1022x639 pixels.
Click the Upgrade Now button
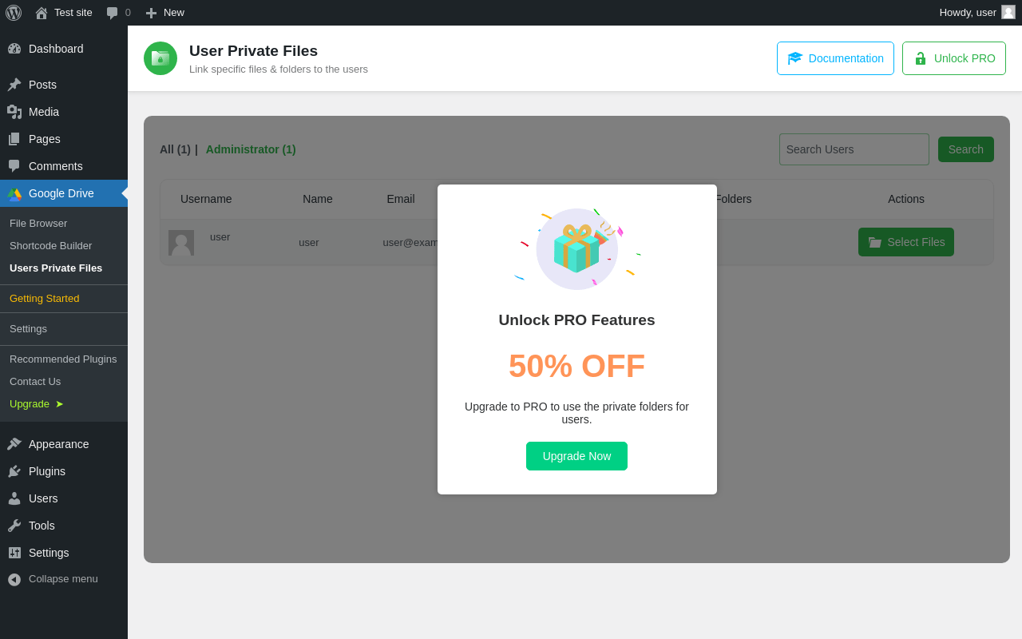click(x=576, y=456)
